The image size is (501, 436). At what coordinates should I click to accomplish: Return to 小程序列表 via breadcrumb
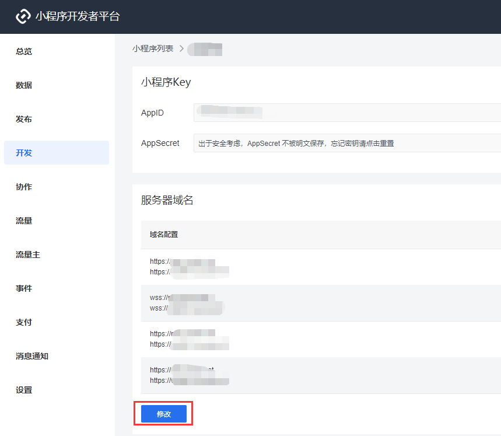[153, 48]
